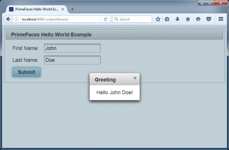
Task: Click the Search box in toolbar
Action: pos(132,19)
